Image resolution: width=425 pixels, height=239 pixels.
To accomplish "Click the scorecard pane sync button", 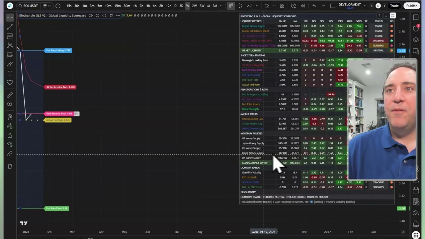I will pos(393,16).
